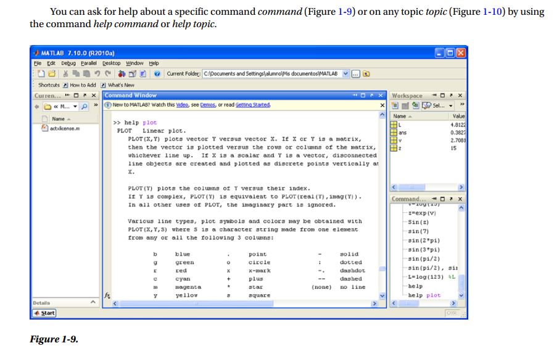Open the GUIDE toolbar icon
The height and width of the screenshot is (351, 554).
pos(132,73)
